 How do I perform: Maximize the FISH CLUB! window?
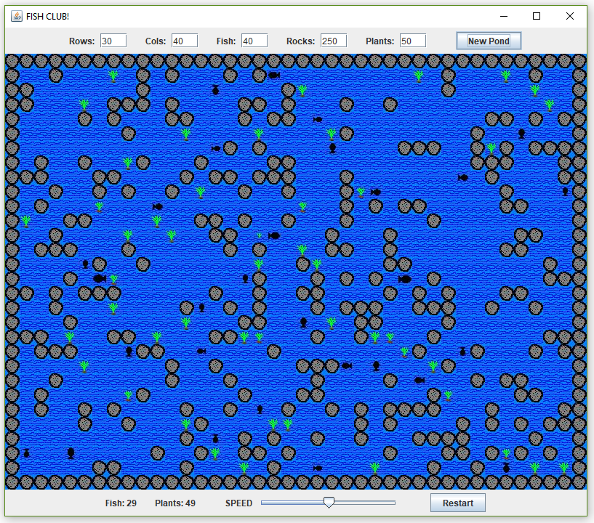[x=537, y=16]
